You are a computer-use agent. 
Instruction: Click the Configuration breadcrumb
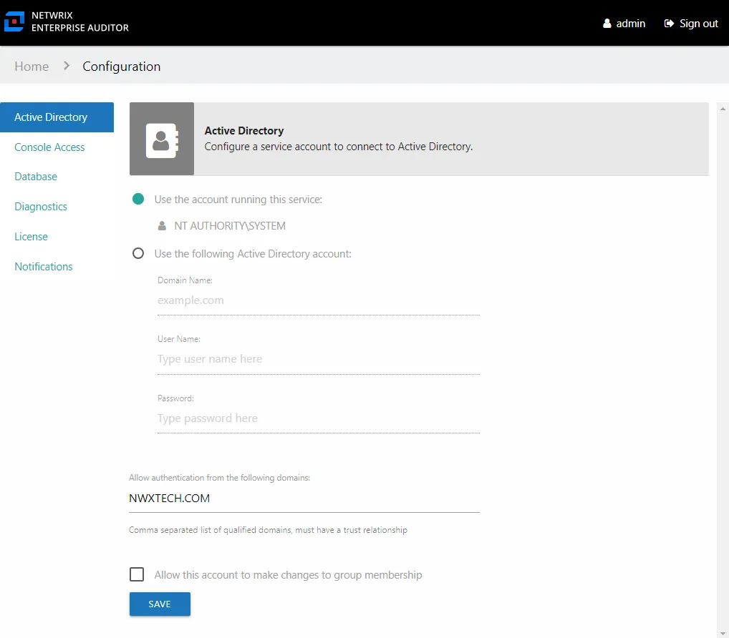(x=121, y=67)
